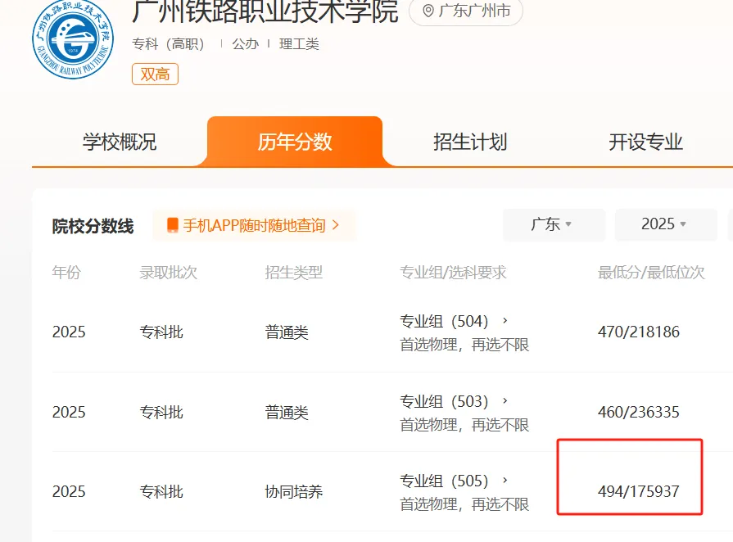Image resolution: width=733 pixels, height=542 pixels.
Task: Open the 学校概况 tab
Action: click(x=120, y=142)
